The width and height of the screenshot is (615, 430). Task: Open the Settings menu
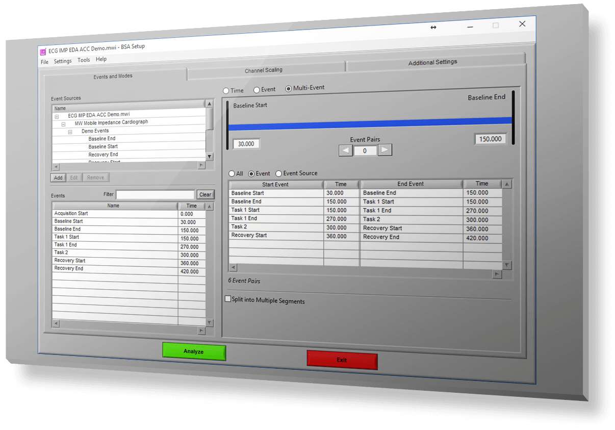tap(63, 61)
